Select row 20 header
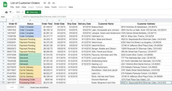 point(3,82)
